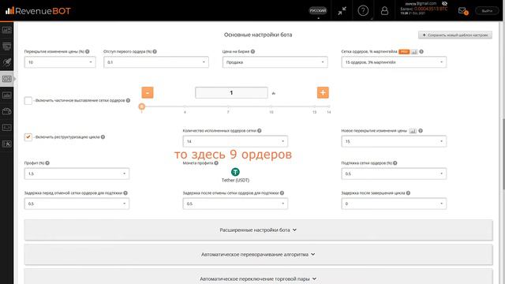Show help for Включить реструктуризацию цикла
This screenshot has height=284, width=505.
[103, 136]
